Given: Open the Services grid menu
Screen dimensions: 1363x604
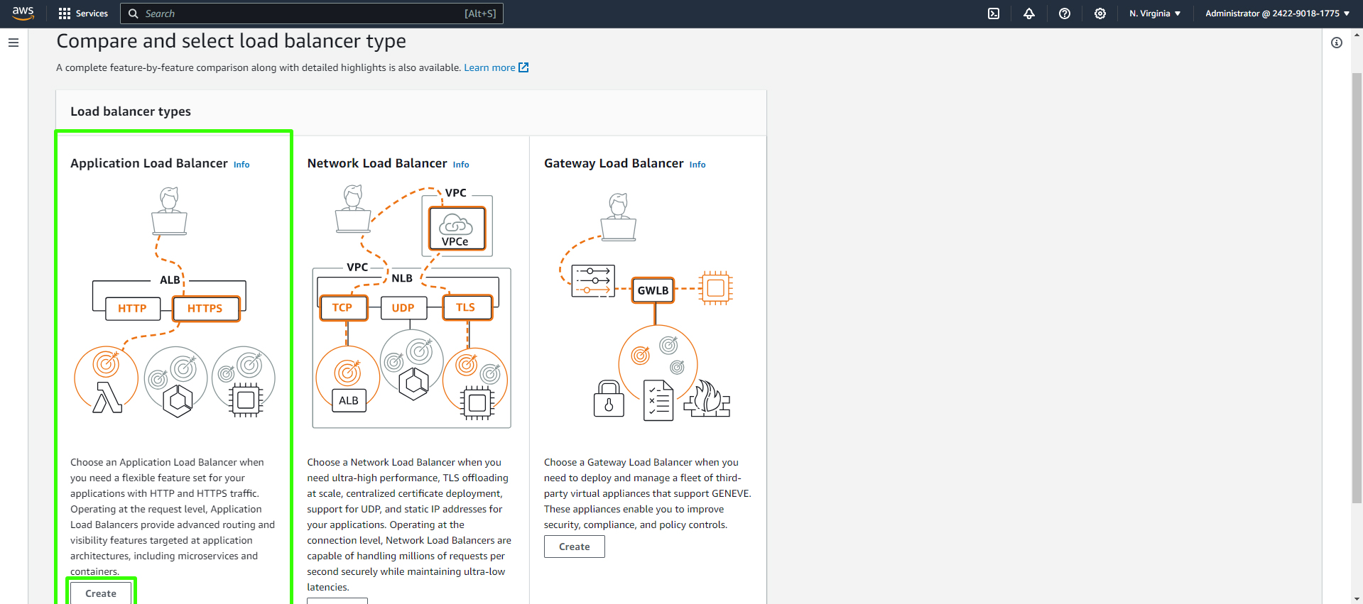Looking at the screenshot, I should pos(83,13).
